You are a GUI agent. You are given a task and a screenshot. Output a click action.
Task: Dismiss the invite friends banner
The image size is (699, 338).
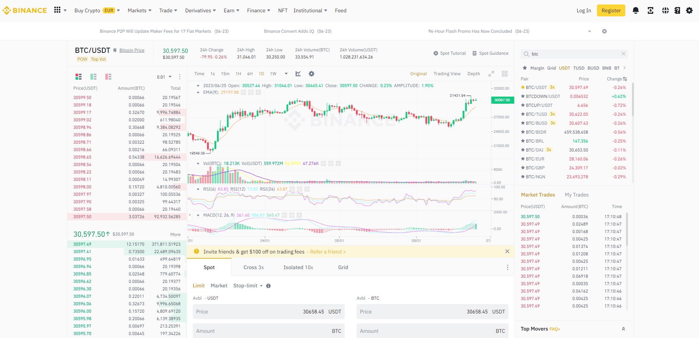pos(507,252)
